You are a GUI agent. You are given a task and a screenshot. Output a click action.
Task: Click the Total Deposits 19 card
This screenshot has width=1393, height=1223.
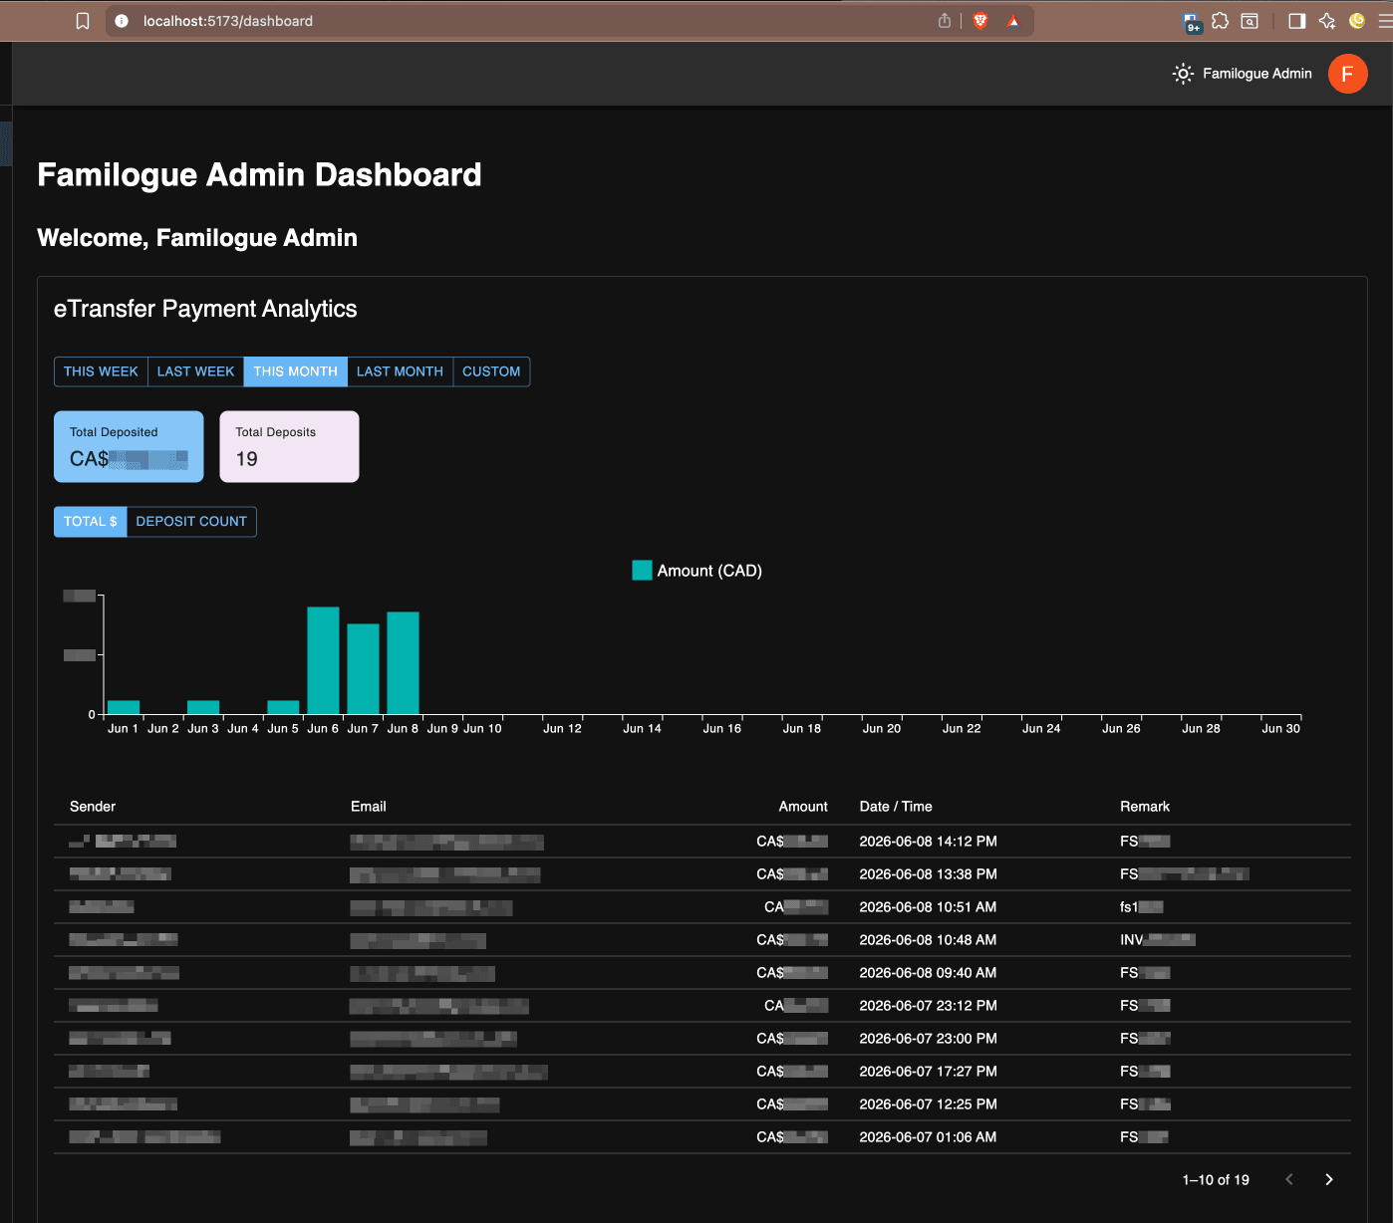[x=289, y=446]
